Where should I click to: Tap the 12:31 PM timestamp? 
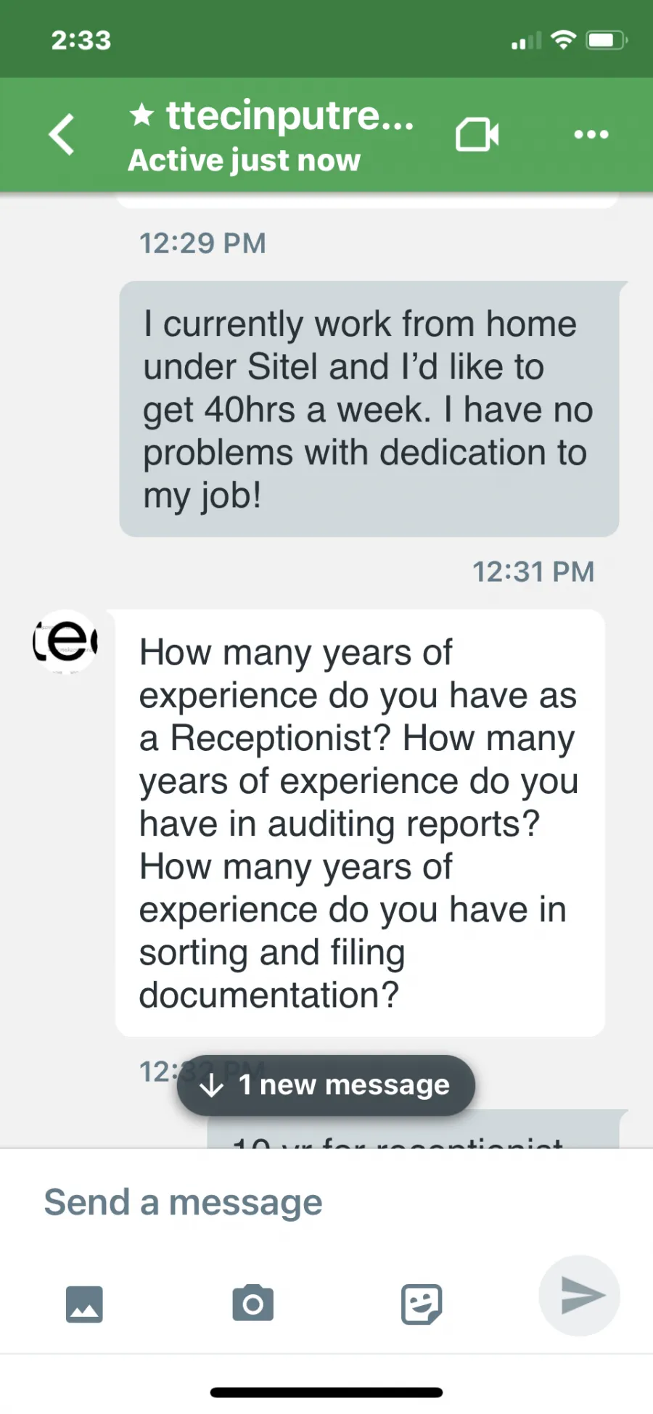(x=533, y=572)
